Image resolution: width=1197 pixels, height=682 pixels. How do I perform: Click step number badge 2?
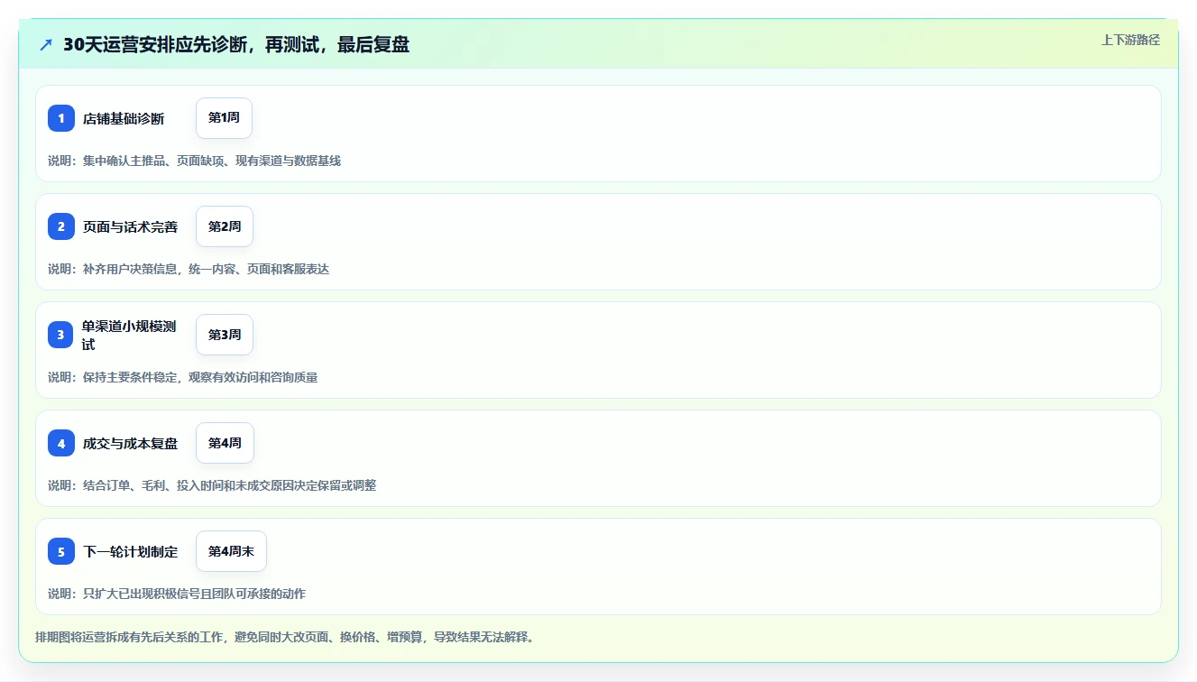[61, 226]
